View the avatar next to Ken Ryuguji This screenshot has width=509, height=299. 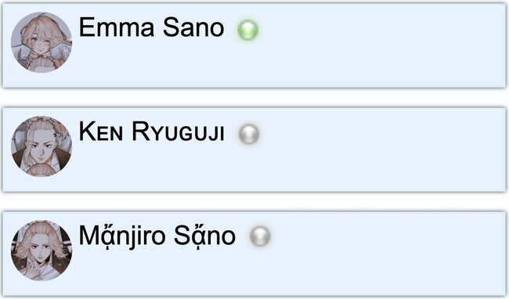coord(42,146)
